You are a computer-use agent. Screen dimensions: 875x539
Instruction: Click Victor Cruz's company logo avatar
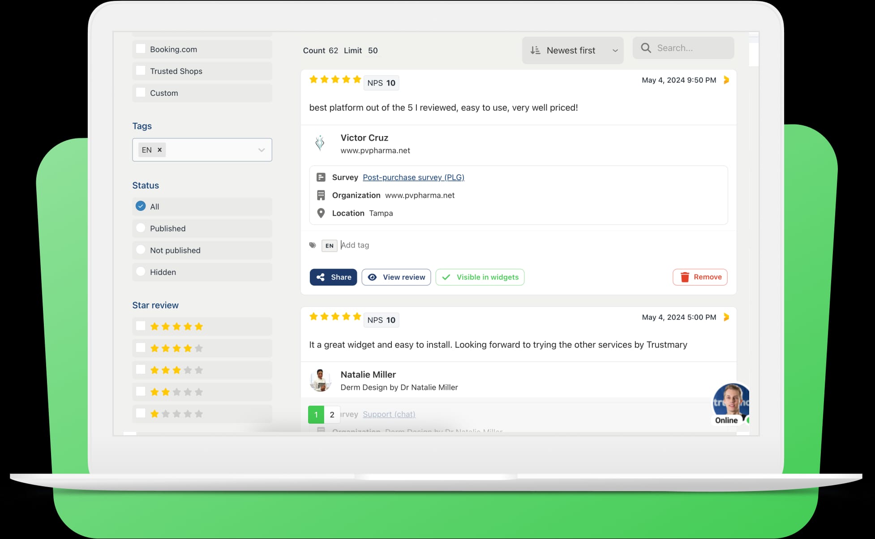pyautogui.click(x=320, y=143)
